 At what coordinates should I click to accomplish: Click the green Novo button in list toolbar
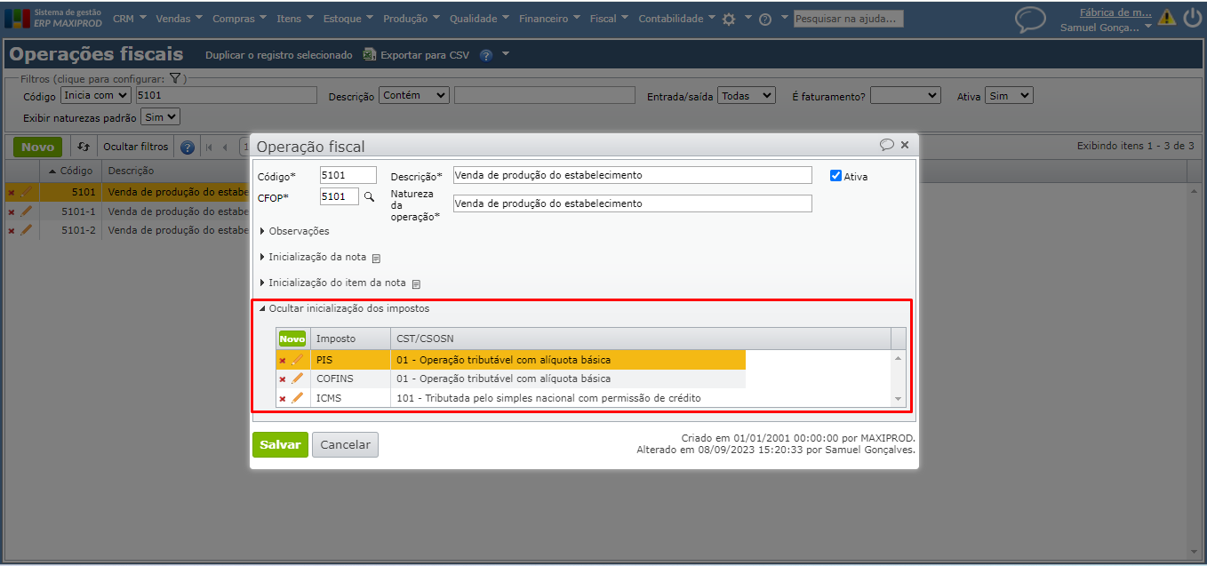pyautogui.click(x=38, y=147)
